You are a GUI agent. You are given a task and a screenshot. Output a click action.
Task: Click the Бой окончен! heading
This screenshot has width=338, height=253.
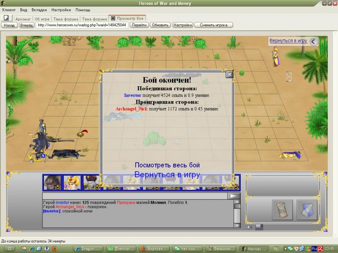point(167,80)
